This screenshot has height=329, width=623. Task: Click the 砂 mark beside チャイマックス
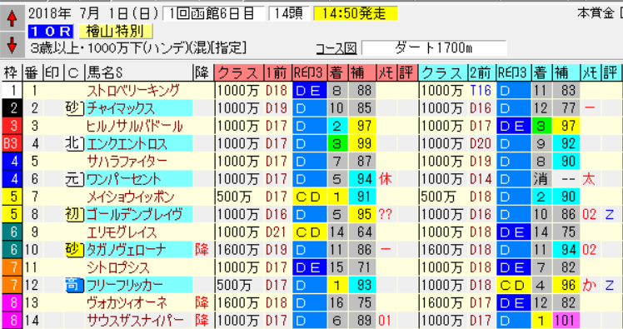74,108
